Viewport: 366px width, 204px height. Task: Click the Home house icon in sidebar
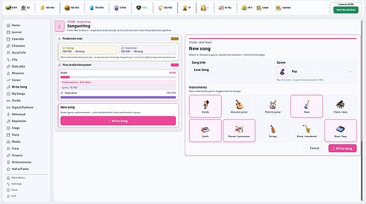tap(8, 25)
